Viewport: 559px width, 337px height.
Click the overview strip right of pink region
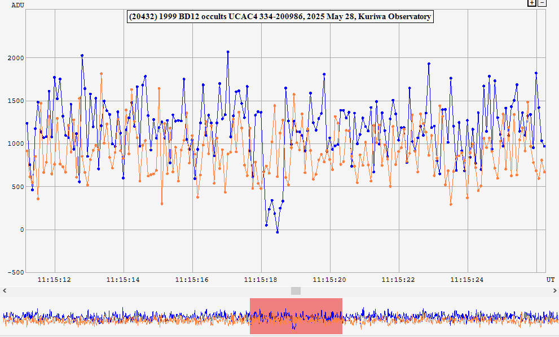[451, 317]
